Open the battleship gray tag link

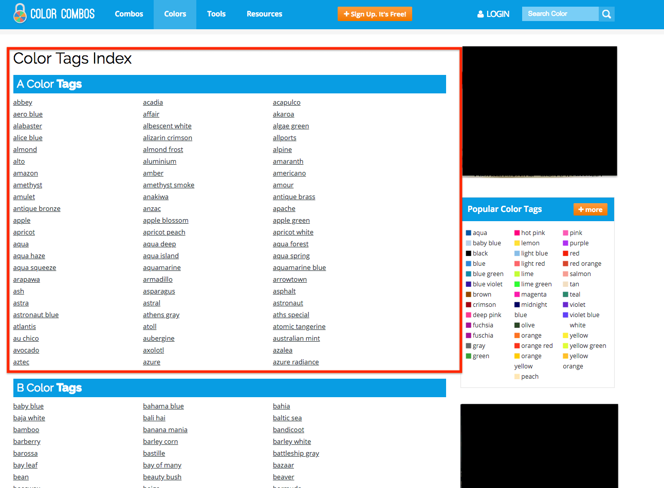(x=296, y=454)
